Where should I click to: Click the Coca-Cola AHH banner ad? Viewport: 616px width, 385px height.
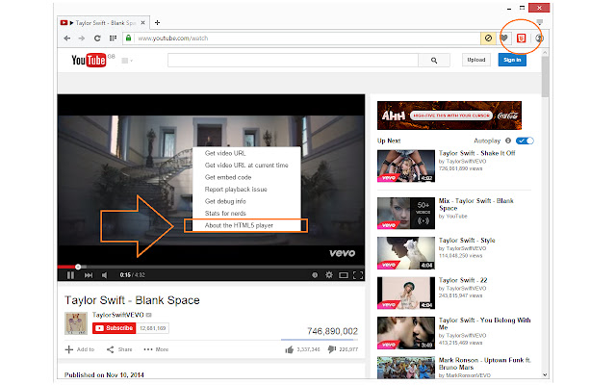pyautogui.click(x=449, y=115)
